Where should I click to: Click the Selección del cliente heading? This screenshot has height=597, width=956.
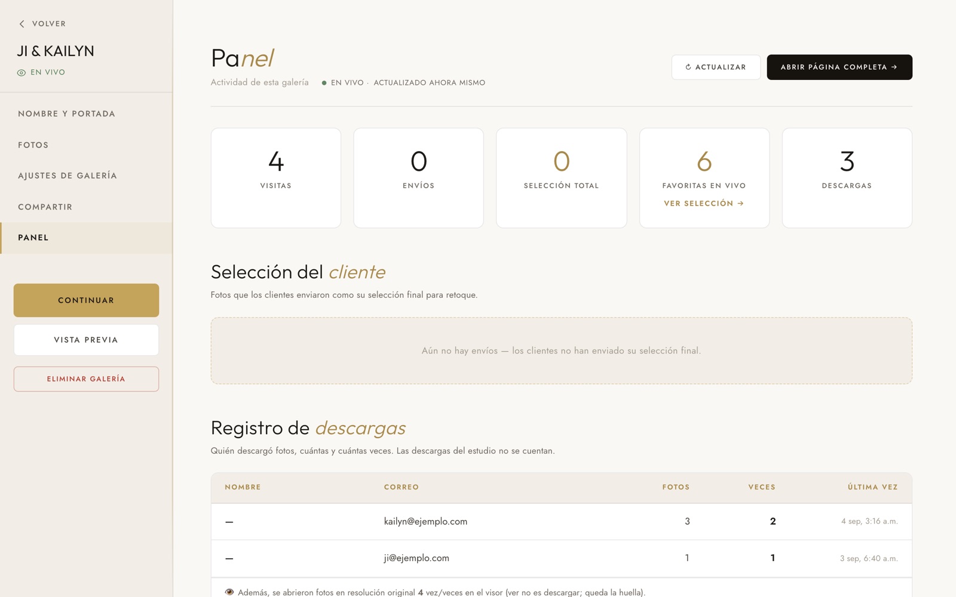[298, 272]
